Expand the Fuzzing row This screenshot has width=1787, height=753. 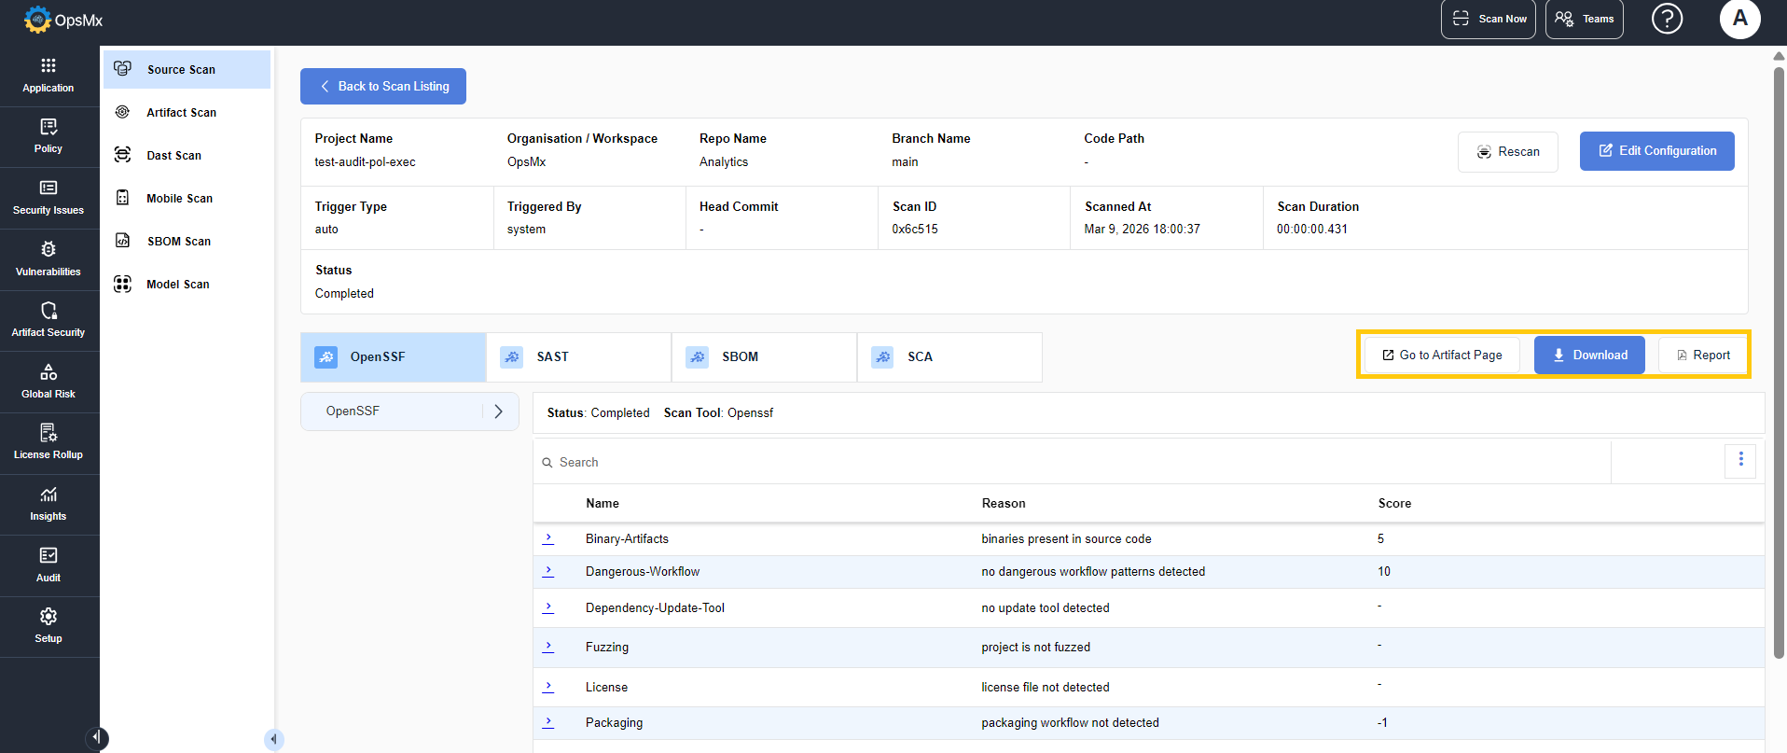pos(548,647)
